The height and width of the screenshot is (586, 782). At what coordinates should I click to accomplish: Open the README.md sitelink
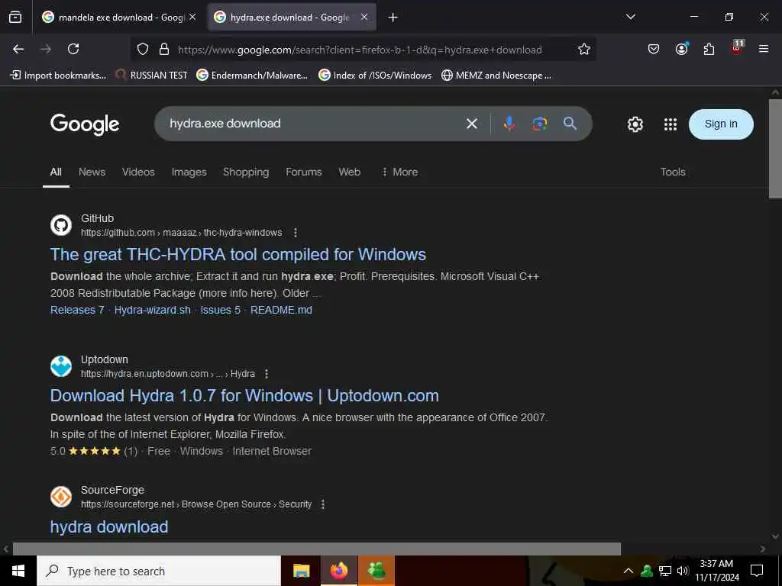point(281,310)
